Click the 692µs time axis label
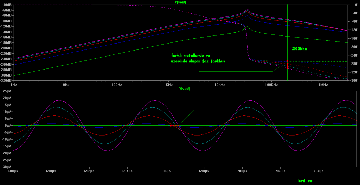Screen dimensions: 360x185 point(89,171)
